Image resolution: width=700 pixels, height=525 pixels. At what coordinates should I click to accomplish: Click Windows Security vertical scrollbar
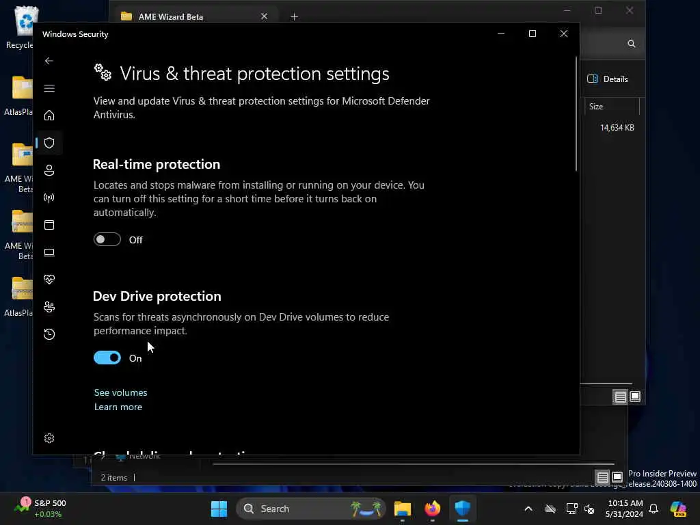point(576,114)
